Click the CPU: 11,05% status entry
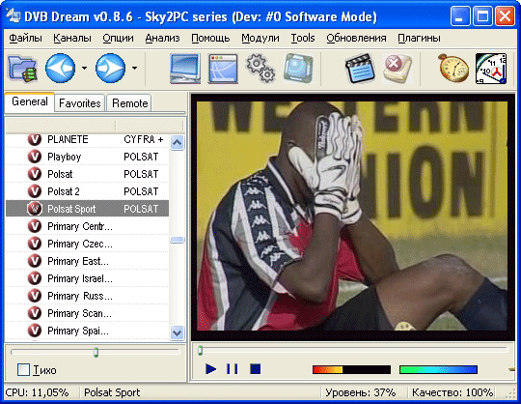521x404 pixels. coord(37,392)
